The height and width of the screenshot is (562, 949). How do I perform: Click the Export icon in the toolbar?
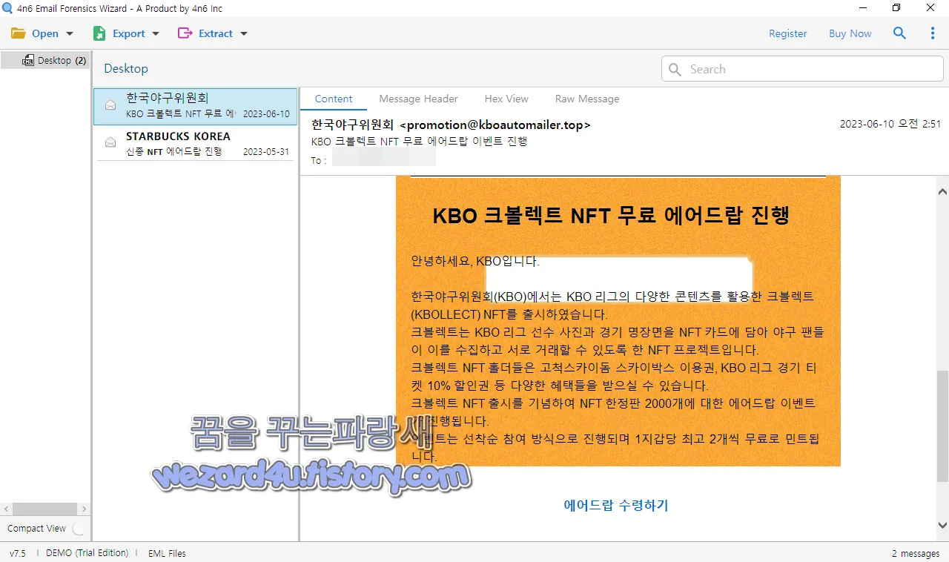tap(99, 33)
